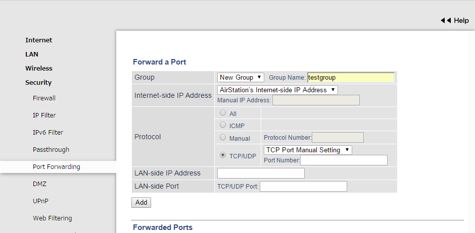Go to the DMZ settings page

coord(39,184)
